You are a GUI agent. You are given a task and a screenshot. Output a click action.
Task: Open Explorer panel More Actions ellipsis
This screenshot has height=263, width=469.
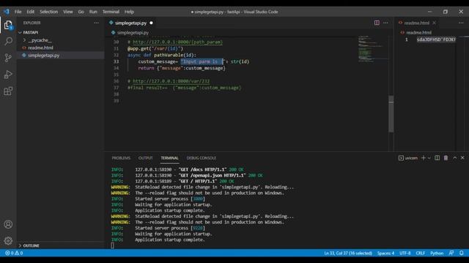pyautogui.click(x=96, y=23)
